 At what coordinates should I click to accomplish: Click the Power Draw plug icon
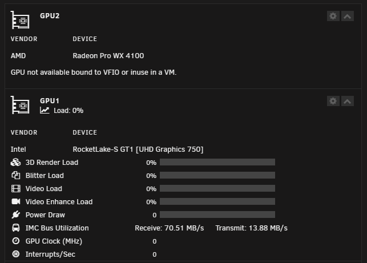point(15,215)
